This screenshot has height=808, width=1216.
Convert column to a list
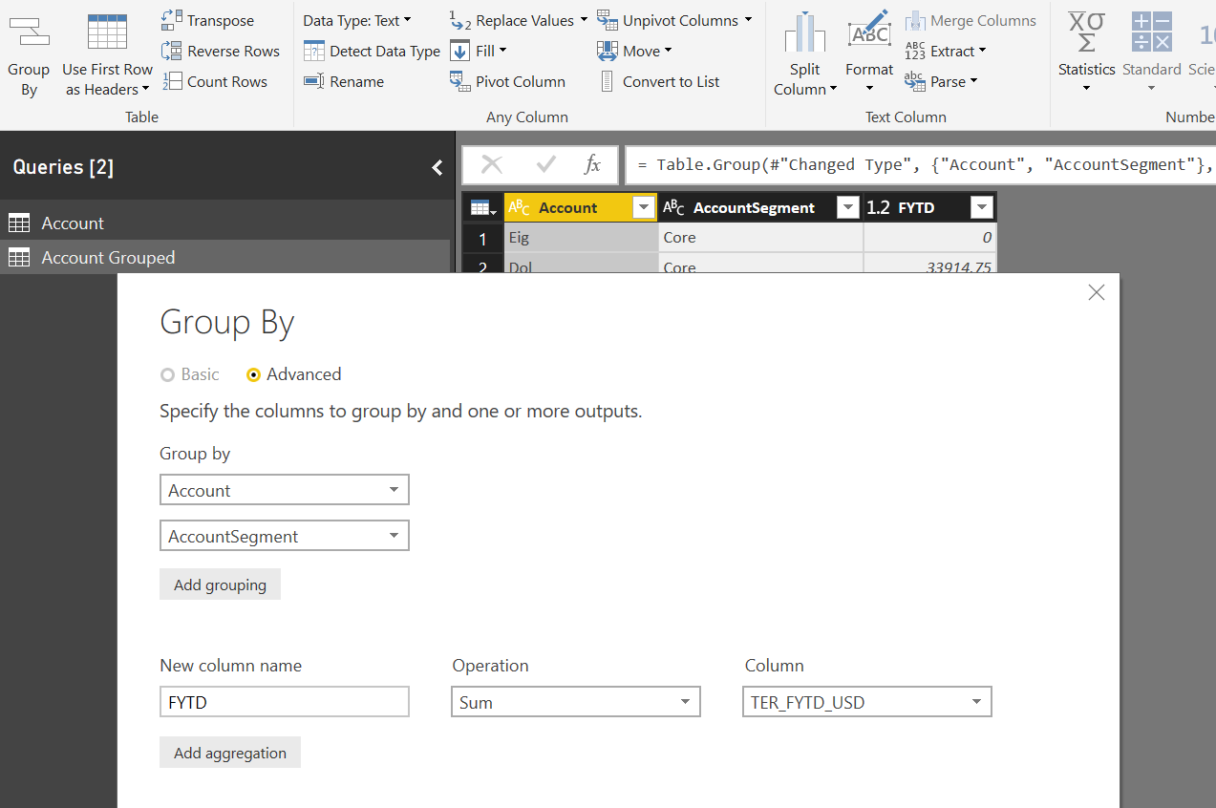(x=658, y=81)
